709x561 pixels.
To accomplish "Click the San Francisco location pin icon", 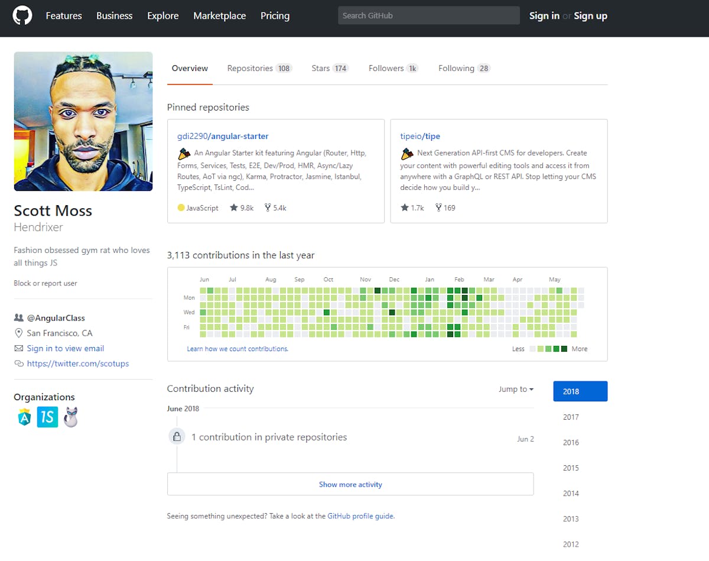I will (18, 333).
